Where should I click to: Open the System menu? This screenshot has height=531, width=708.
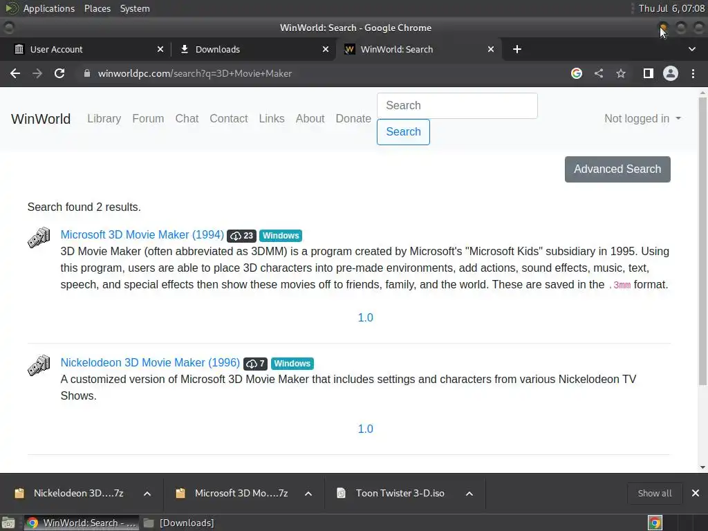tap(135, 8)
